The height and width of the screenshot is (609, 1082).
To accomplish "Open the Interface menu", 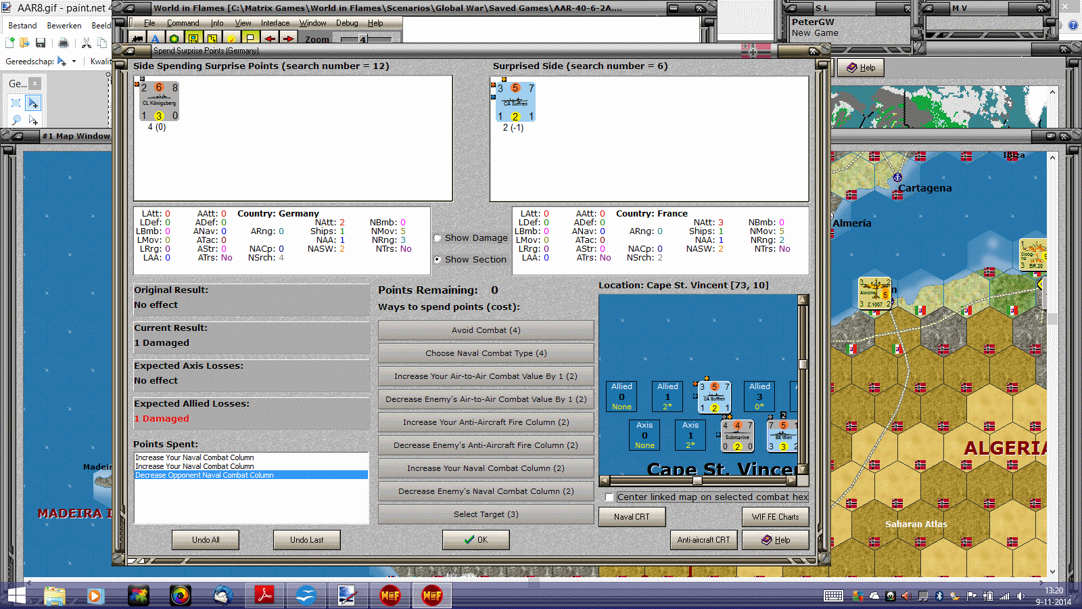I will (275, 23).
